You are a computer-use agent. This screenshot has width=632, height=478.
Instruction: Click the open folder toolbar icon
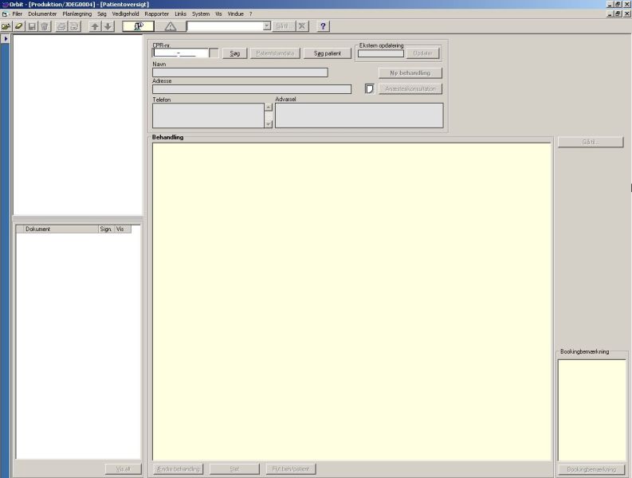6,26
